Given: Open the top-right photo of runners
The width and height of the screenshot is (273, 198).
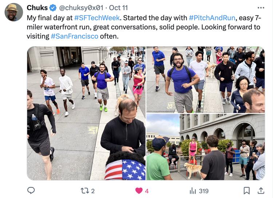Looking at the screenshot, I should click(x=206, y=80).
